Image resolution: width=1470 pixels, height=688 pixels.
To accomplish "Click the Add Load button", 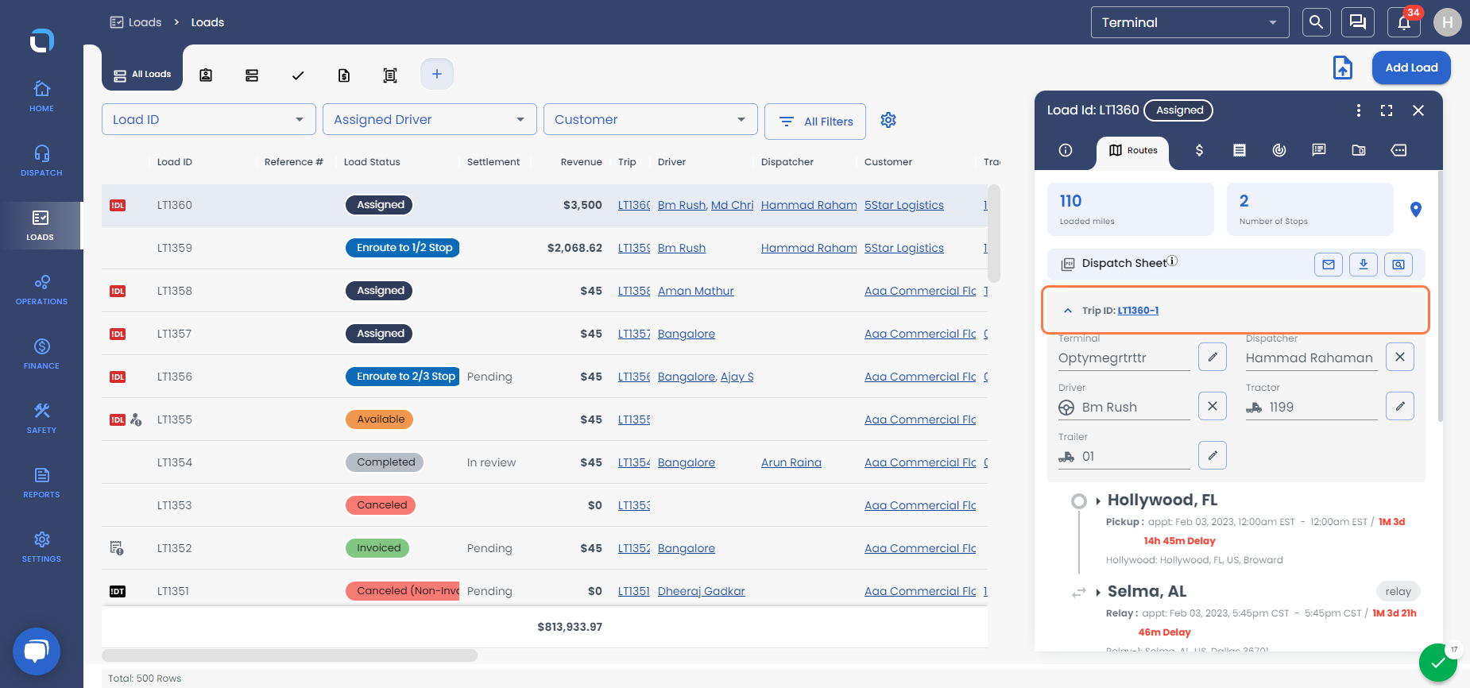I will click(x=1411, y=68).
